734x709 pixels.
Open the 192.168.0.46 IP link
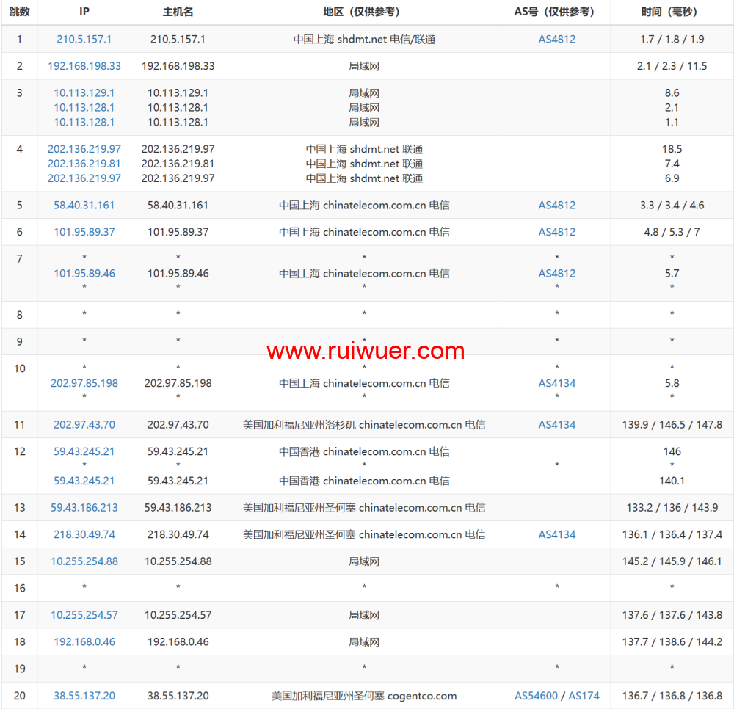(84, 641)
